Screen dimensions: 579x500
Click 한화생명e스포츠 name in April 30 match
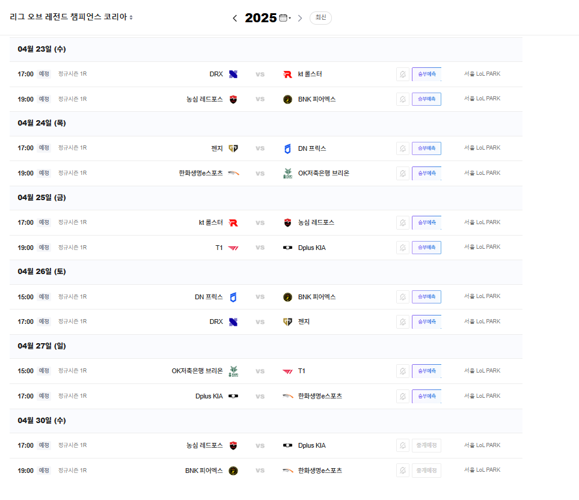click(320, 471)
